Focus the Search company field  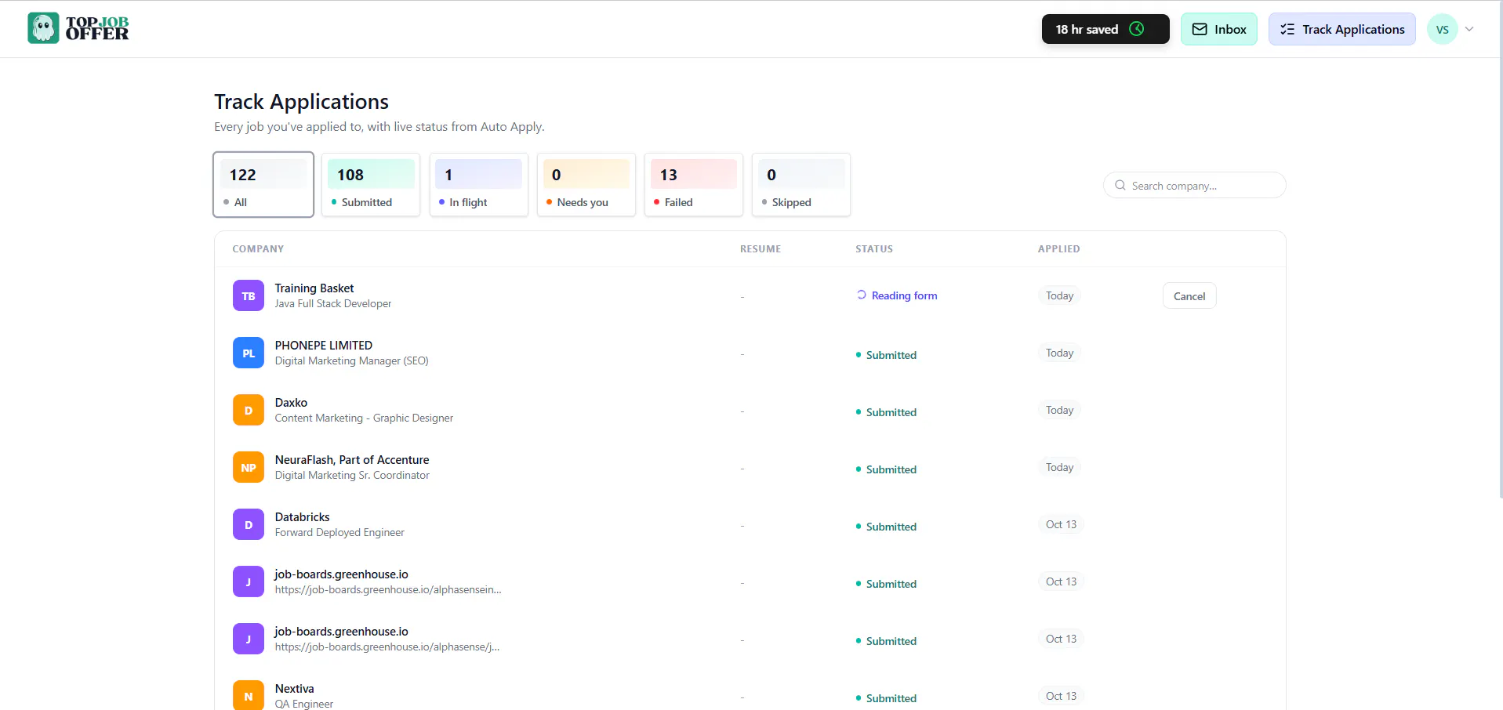[1195, 186]
